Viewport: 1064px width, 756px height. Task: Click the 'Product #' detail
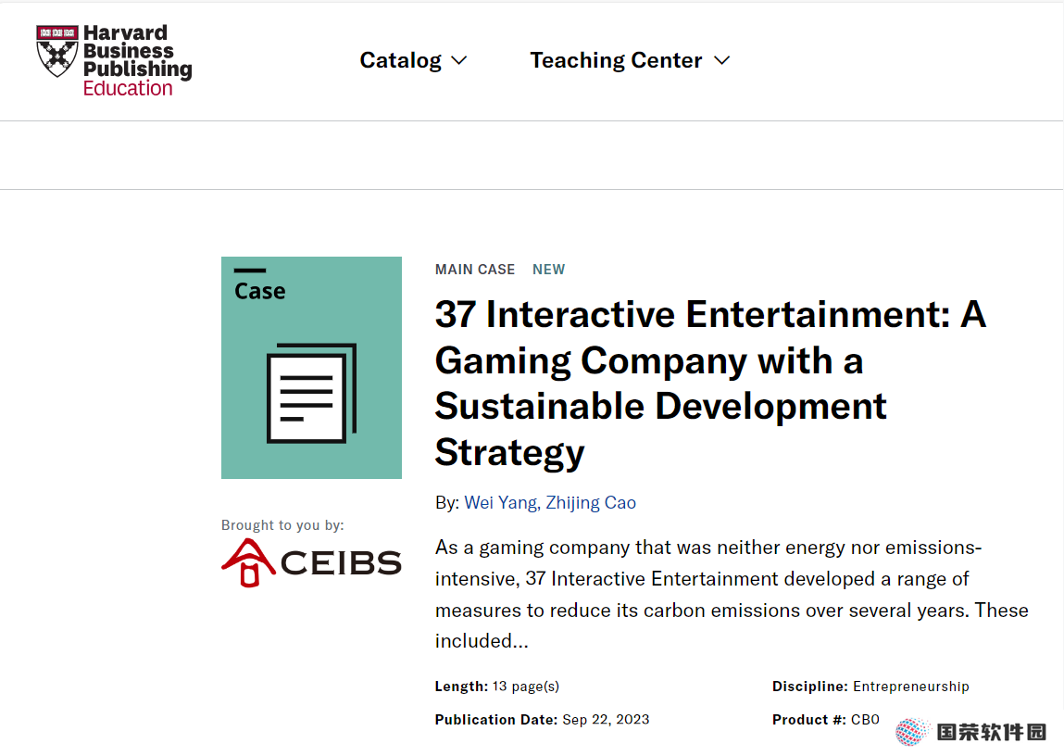[826, 719]
